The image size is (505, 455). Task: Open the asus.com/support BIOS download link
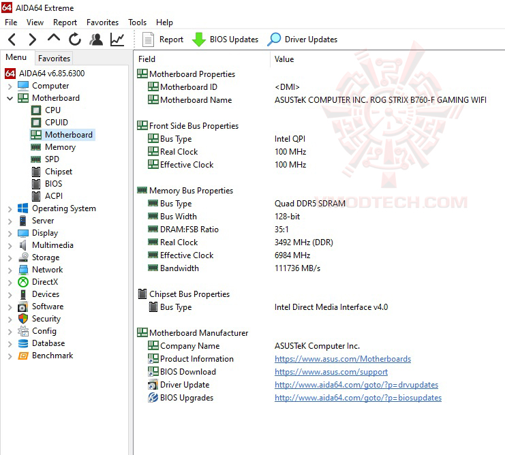[331, 372]
